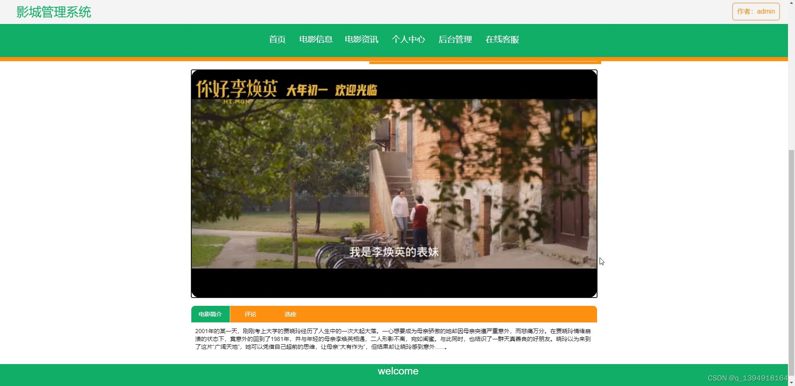Viewport: 795px width, 386px height.
Task: Switch to the 评论 tab
Action: pyautogui.click(x=250, y=314)
